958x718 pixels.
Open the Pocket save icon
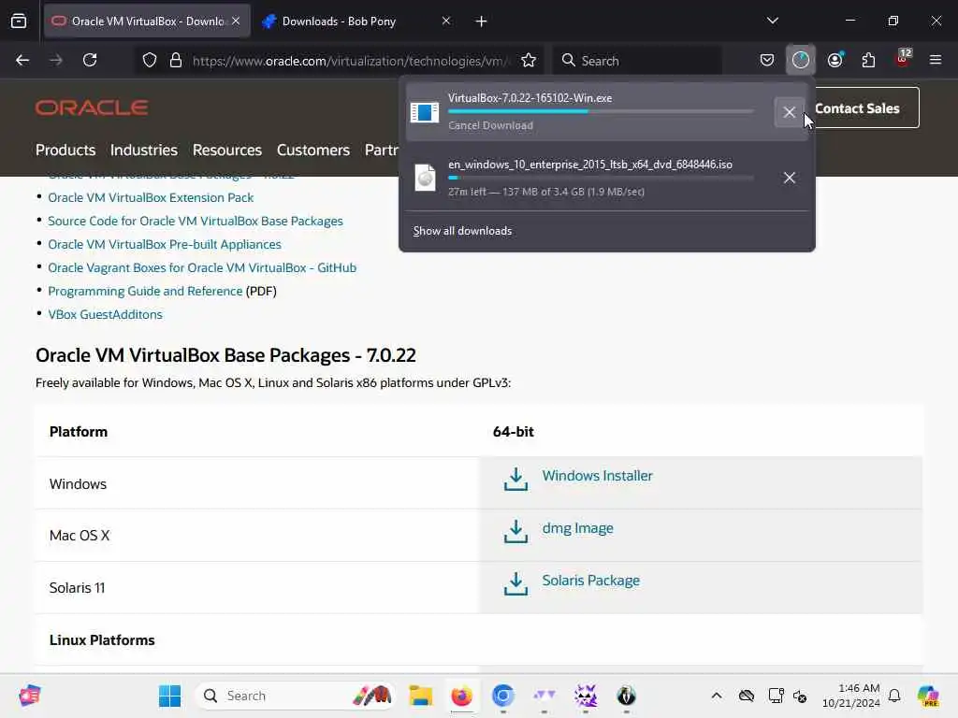click(x=767, y=60)
